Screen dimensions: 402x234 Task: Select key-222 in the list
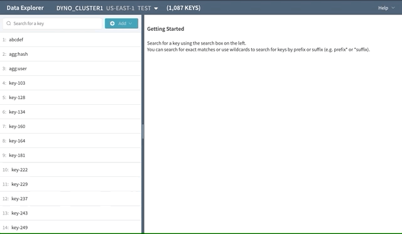click(70, 170)
